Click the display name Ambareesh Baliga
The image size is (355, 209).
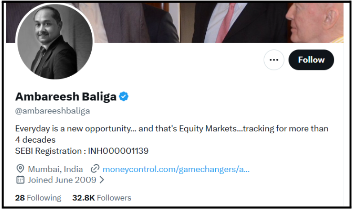click(x=66, y=97)
